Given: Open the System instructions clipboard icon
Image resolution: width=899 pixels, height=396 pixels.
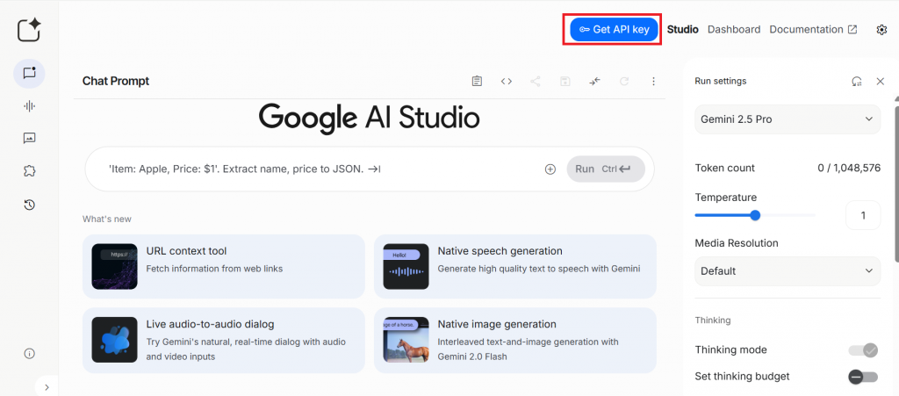Looking at the screenshot, I should point(477,82).
